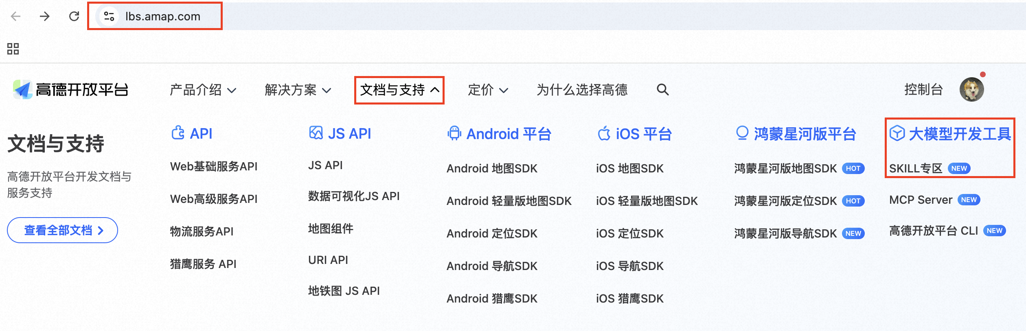Expand the 定价 dropdown
The image size is (1026, 331).
[x=488, y=90]
